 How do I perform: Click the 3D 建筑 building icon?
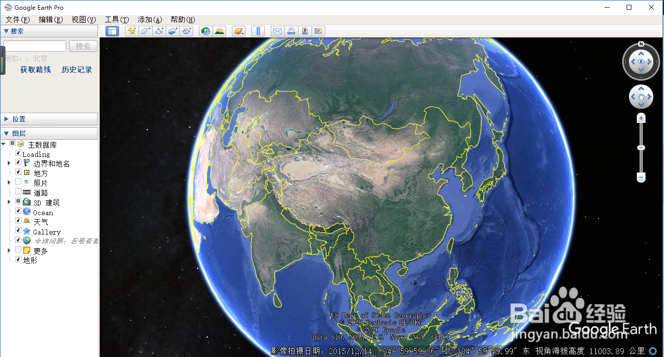[x=27, y=202]
